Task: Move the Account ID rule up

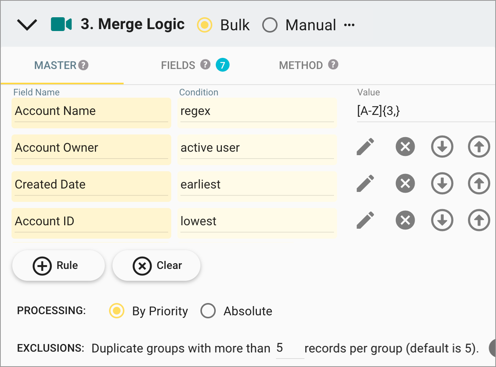Action: [479, 220]
